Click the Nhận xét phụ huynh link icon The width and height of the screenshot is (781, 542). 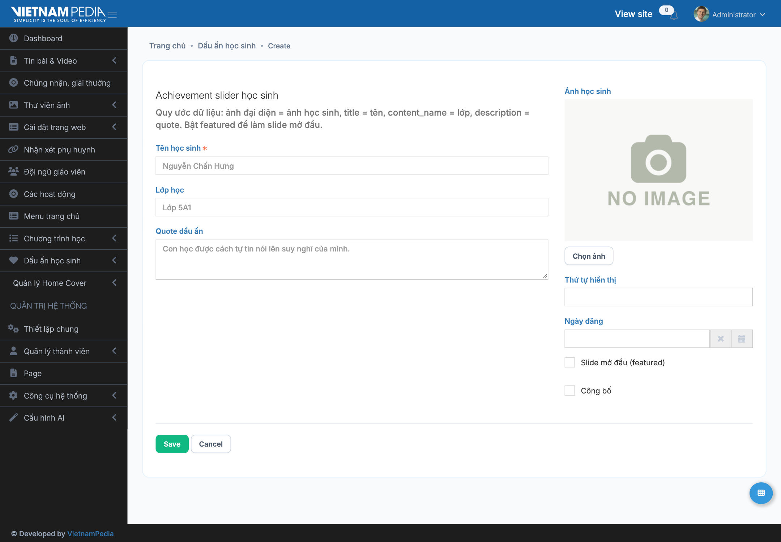tap(13, 149)
